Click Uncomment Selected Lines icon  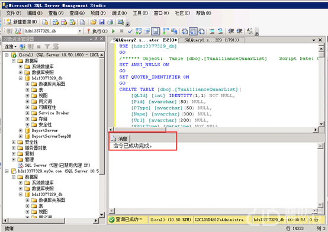(x=220, y=31)
